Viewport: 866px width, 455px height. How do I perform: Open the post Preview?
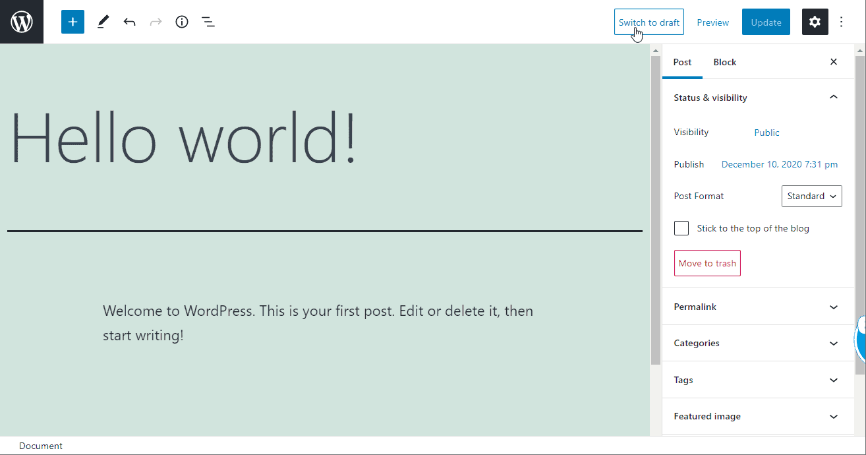[x=712, y=22]
